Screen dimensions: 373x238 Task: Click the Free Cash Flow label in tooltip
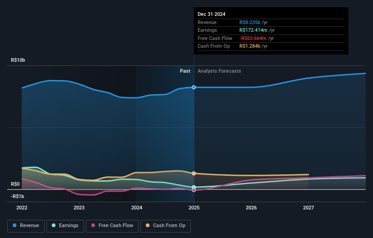(x=215, y=38)
